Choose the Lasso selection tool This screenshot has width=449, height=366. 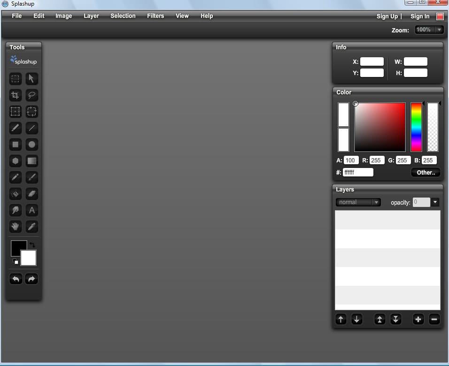(32, 95)
